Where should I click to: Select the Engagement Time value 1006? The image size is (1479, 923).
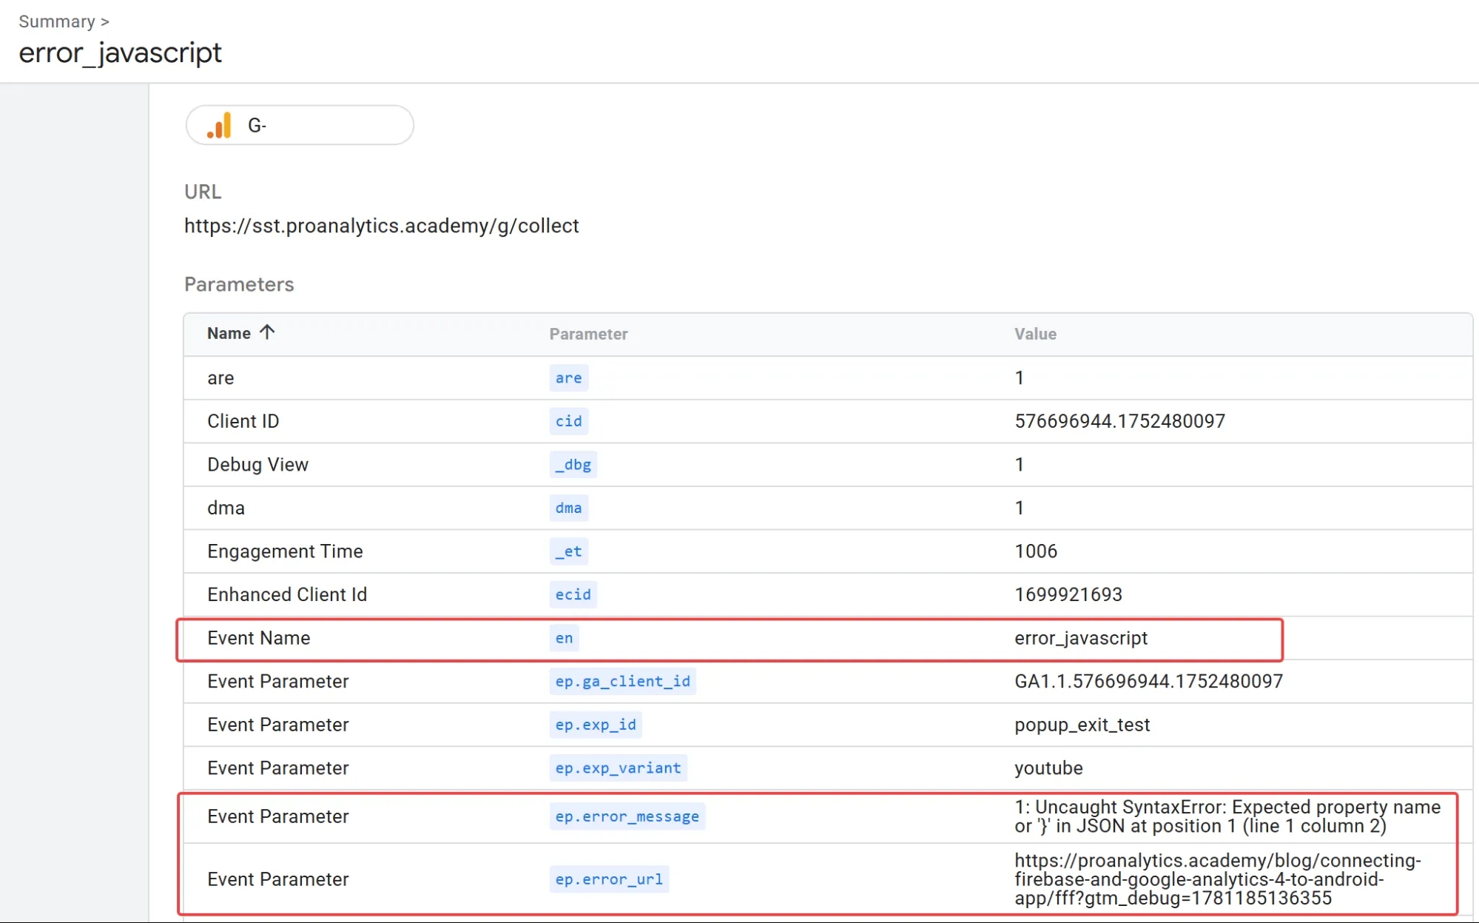(1036, 551)
